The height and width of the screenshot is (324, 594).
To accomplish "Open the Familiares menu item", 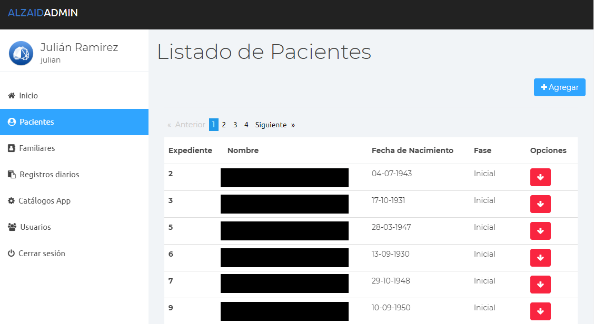I will click(37, 148).
